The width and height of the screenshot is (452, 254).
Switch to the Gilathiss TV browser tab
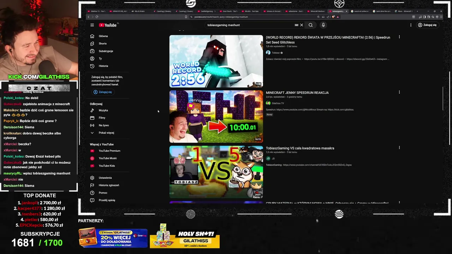point(96,11)
